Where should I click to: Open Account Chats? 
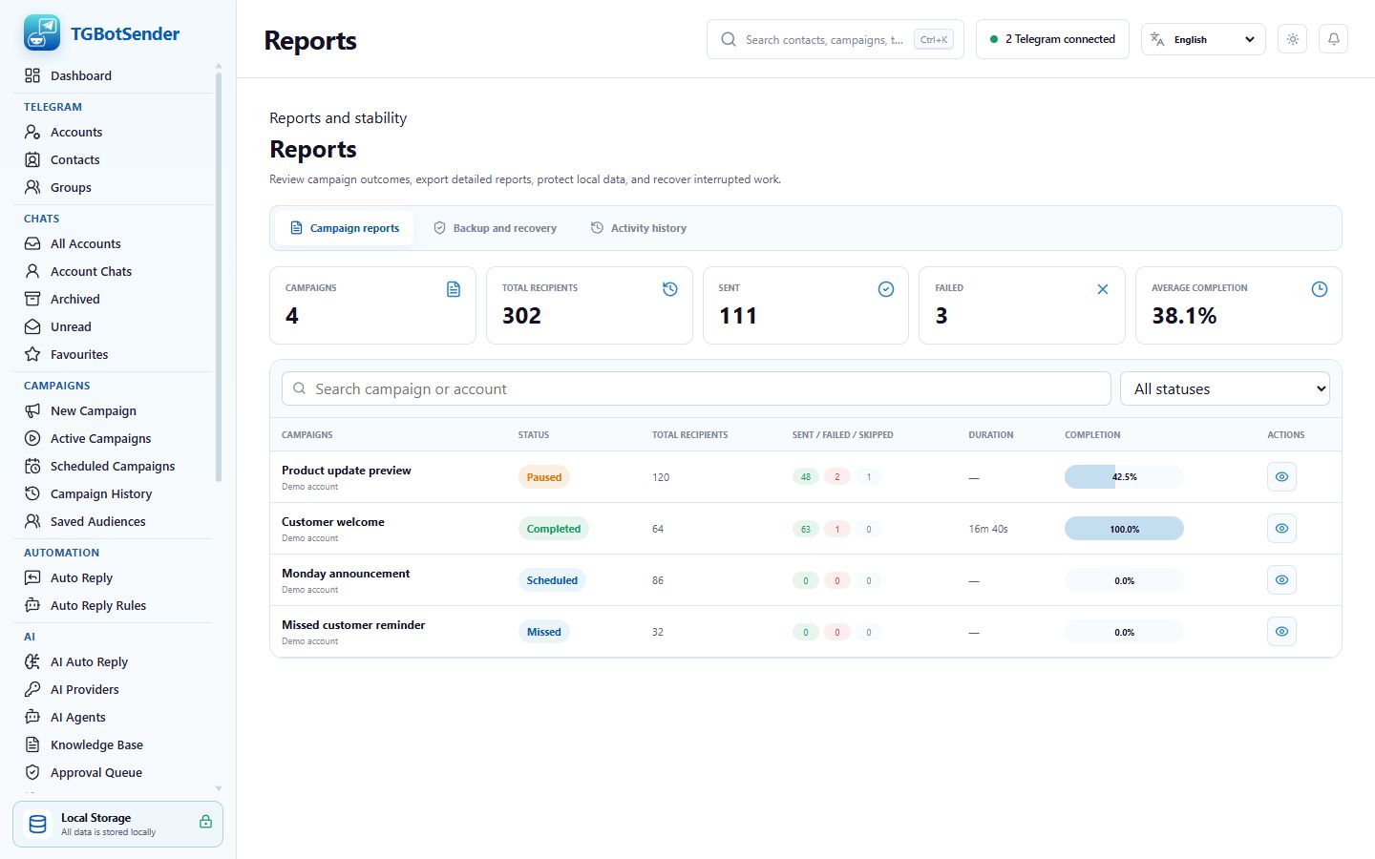coord(113,271)
